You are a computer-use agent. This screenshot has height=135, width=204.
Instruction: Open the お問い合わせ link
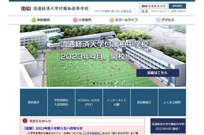(178, 11)
